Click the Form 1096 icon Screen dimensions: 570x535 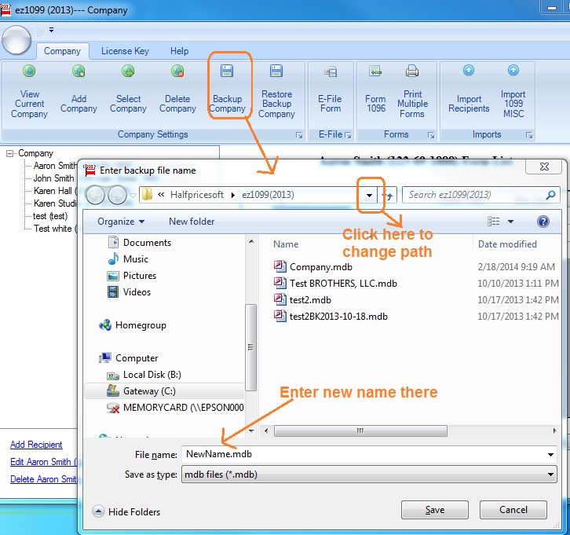pos(375,72)
